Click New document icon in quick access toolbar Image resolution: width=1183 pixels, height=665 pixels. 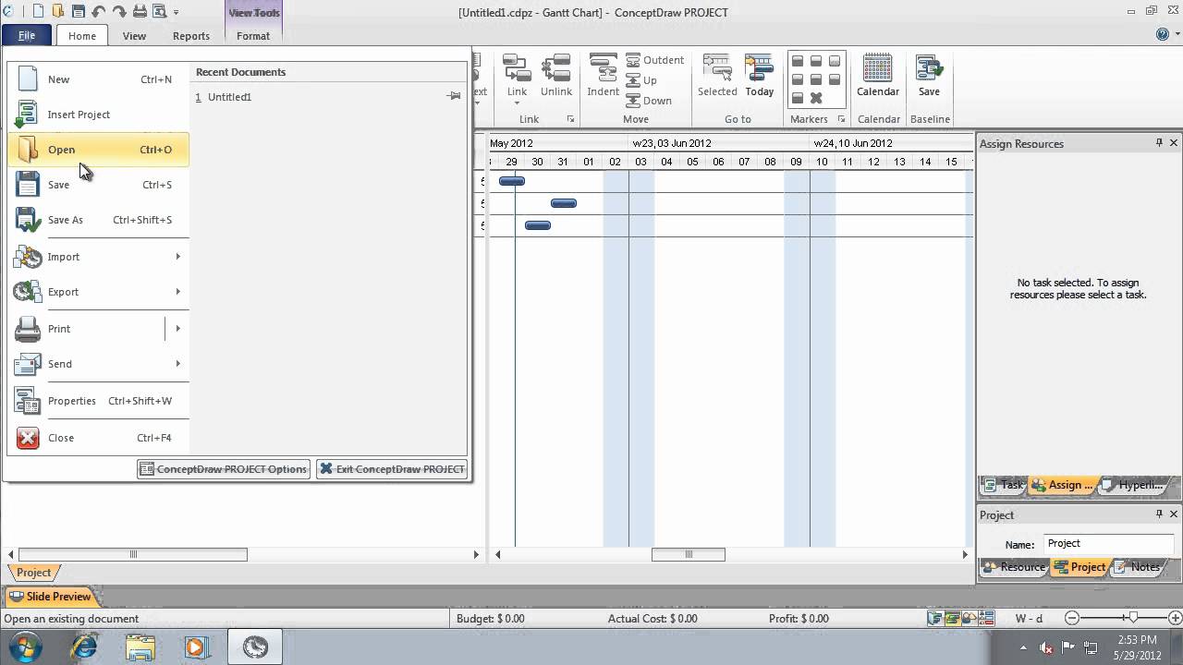(38, 12)
